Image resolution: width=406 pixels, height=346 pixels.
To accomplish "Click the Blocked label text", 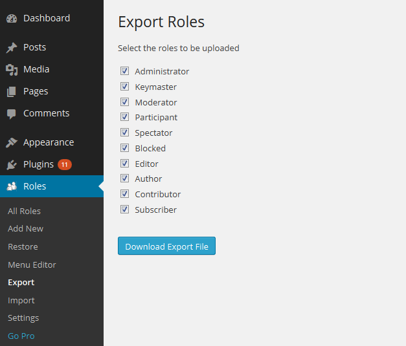I will [x=150, y=149].
